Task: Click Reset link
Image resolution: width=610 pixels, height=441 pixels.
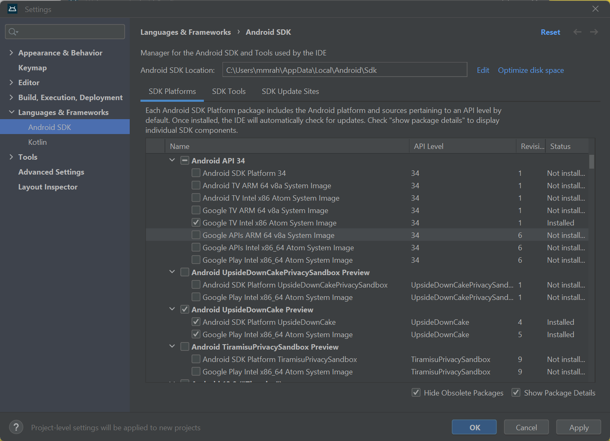Action: point(550,32)
